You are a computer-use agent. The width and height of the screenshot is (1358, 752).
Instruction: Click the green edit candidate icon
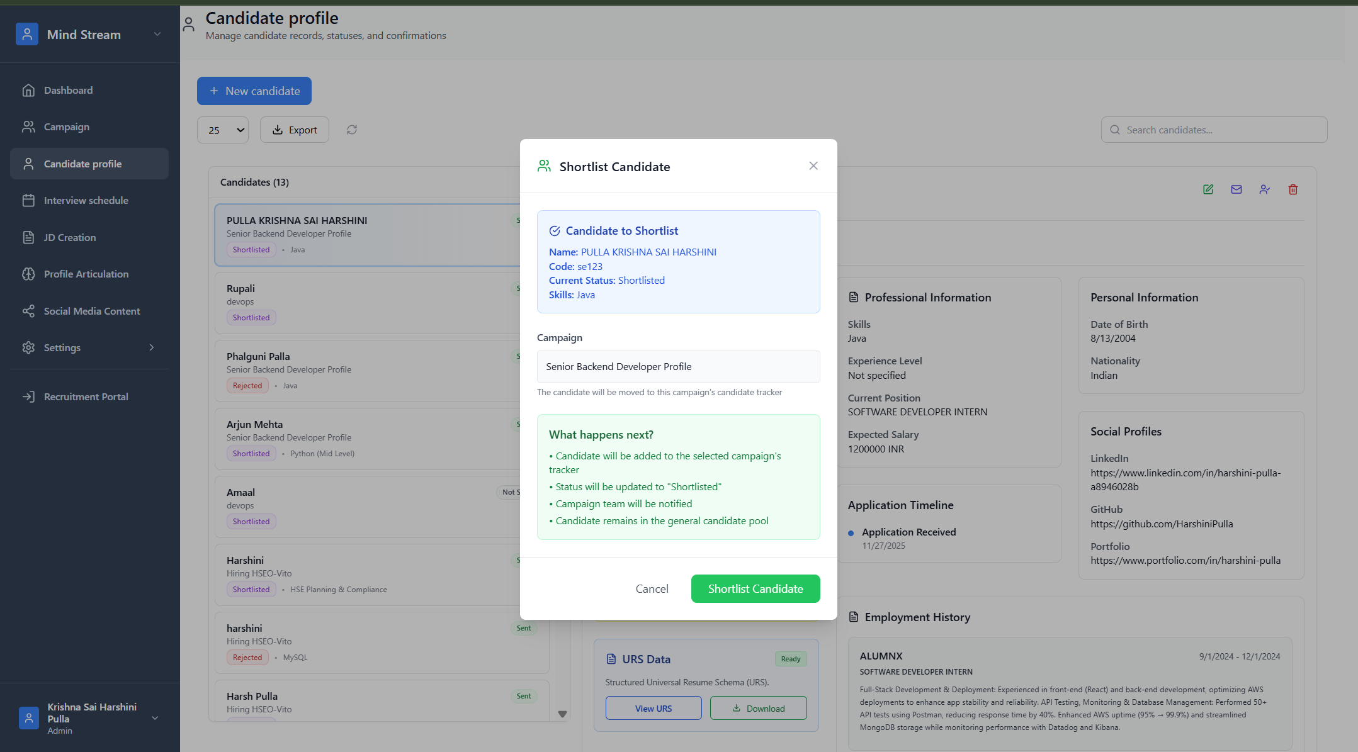click(1208, 189)
